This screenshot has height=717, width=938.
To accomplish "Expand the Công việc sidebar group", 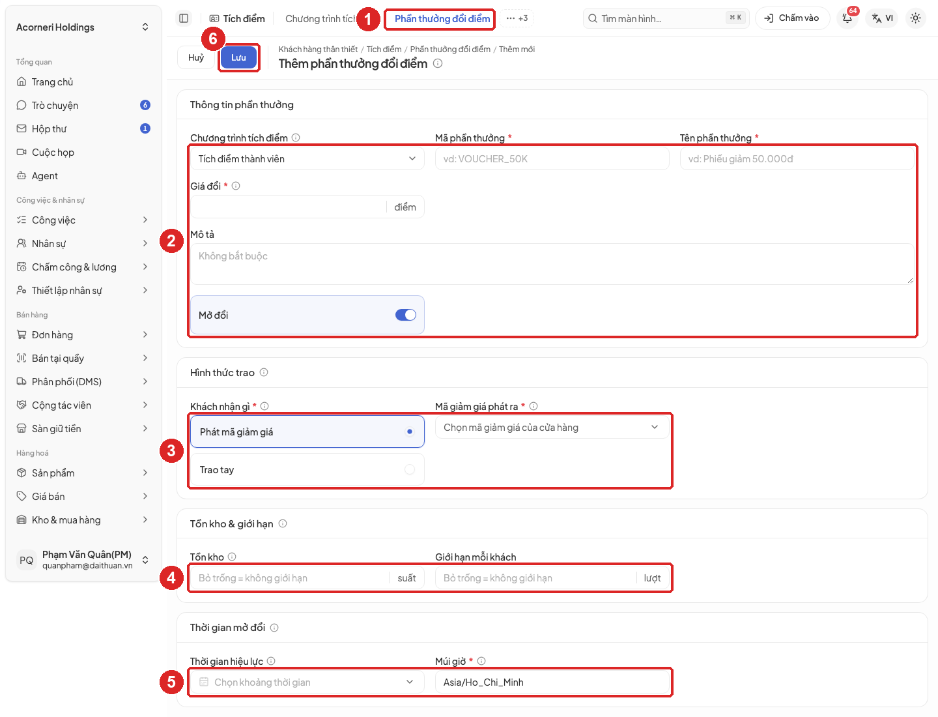I will tap(83, 220).
